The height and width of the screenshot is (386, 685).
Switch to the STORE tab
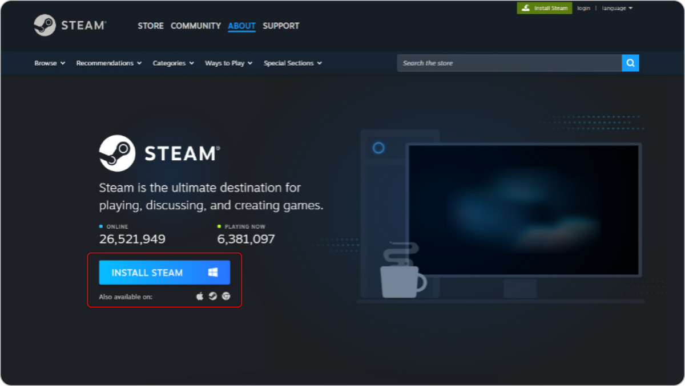click(150, 26)
